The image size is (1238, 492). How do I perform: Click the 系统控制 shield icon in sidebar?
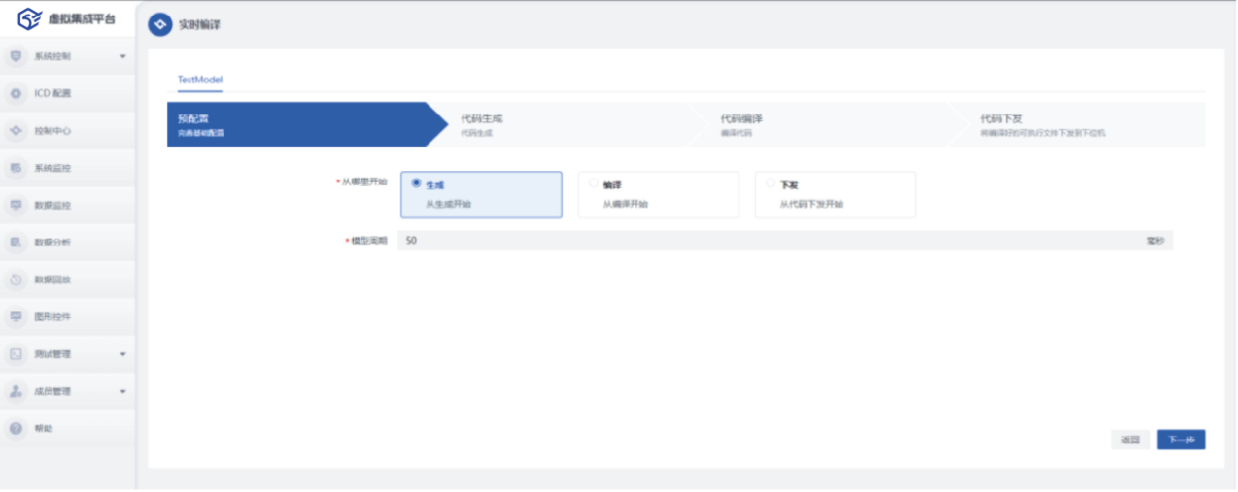click(x=16, y=57)
